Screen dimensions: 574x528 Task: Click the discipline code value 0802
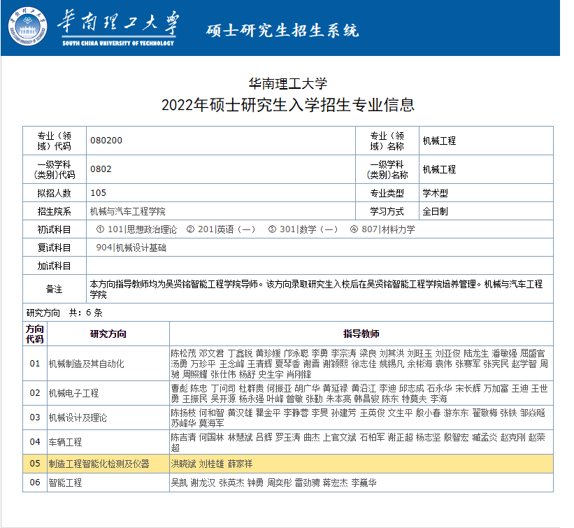coord(101,169)
